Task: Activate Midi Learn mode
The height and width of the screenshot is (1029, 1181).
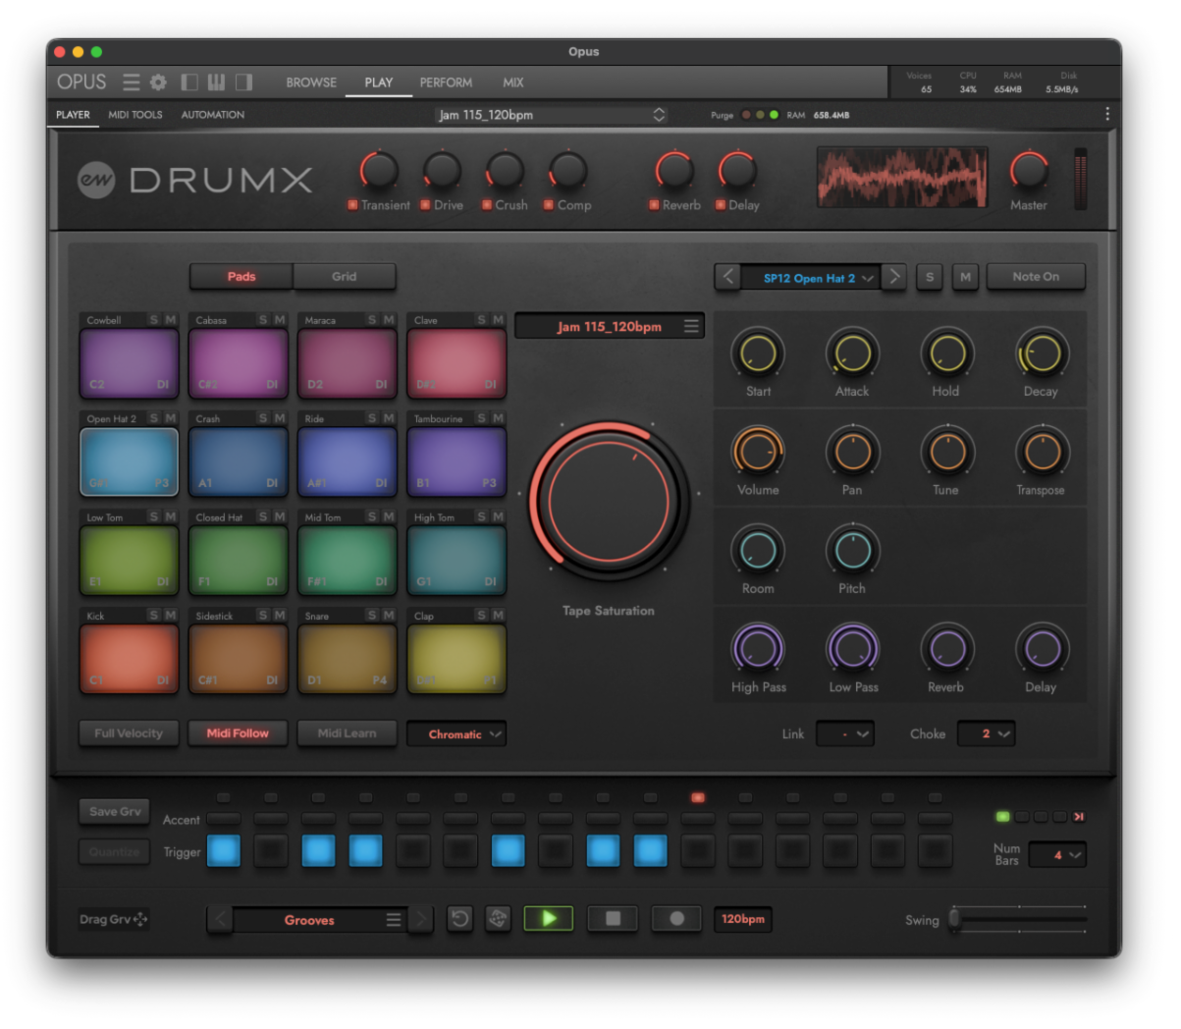Action: (347, 733)
